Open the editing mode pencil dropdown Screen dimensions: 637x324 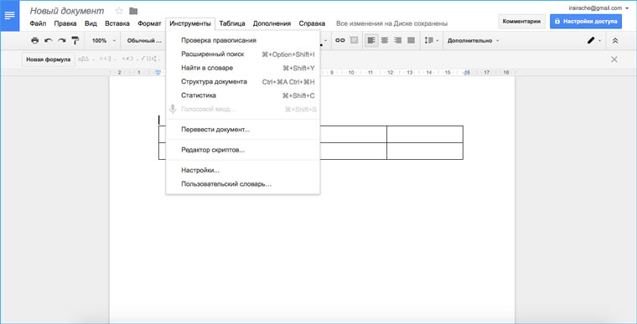click(x=593, y=40)
